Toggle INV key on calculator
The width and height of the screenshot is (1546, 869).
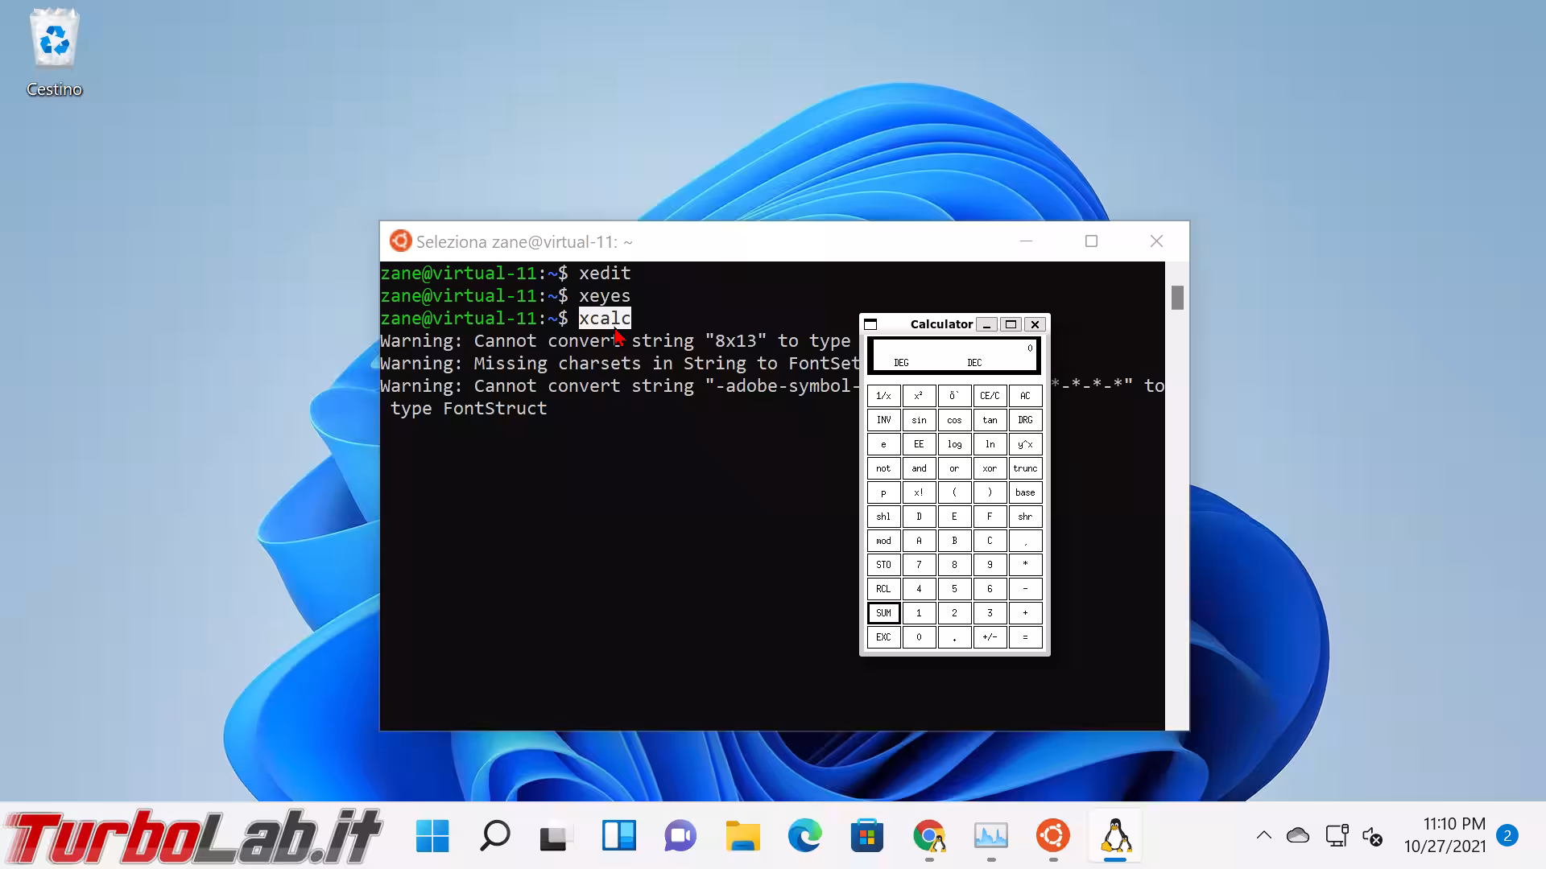pos(883,420)
